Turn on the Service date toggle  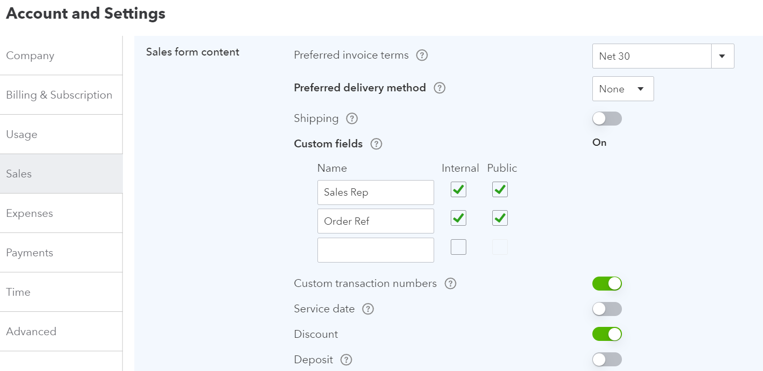(607, 309)
